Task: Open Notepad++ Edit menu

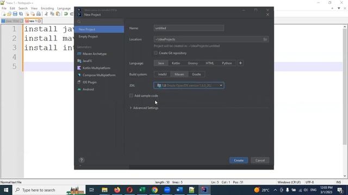Action: pyautogui.click(x=13, y=9)
